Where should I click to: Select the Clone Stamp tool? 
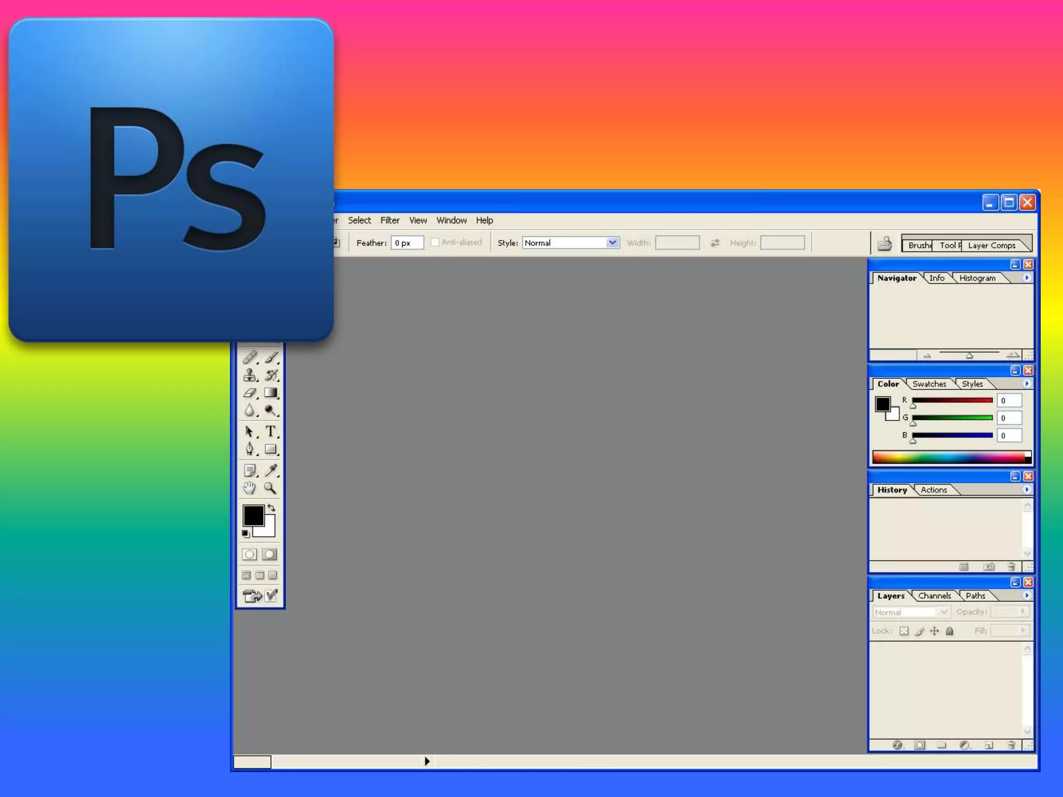[x=250, y=375]
